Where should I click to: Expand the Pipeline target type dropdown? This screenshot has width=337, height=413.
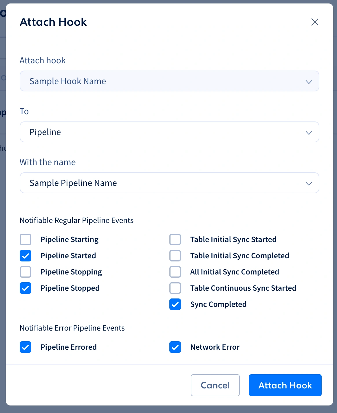pyautogui.click(x=169, y=132)
